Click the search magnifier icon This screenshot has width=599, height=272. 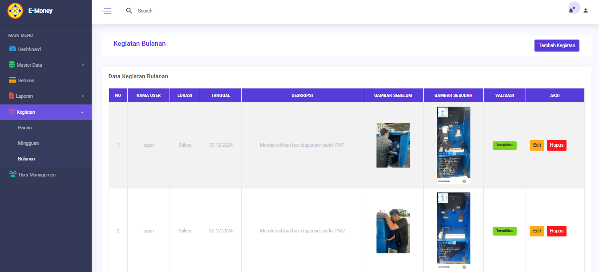point(129,11)
